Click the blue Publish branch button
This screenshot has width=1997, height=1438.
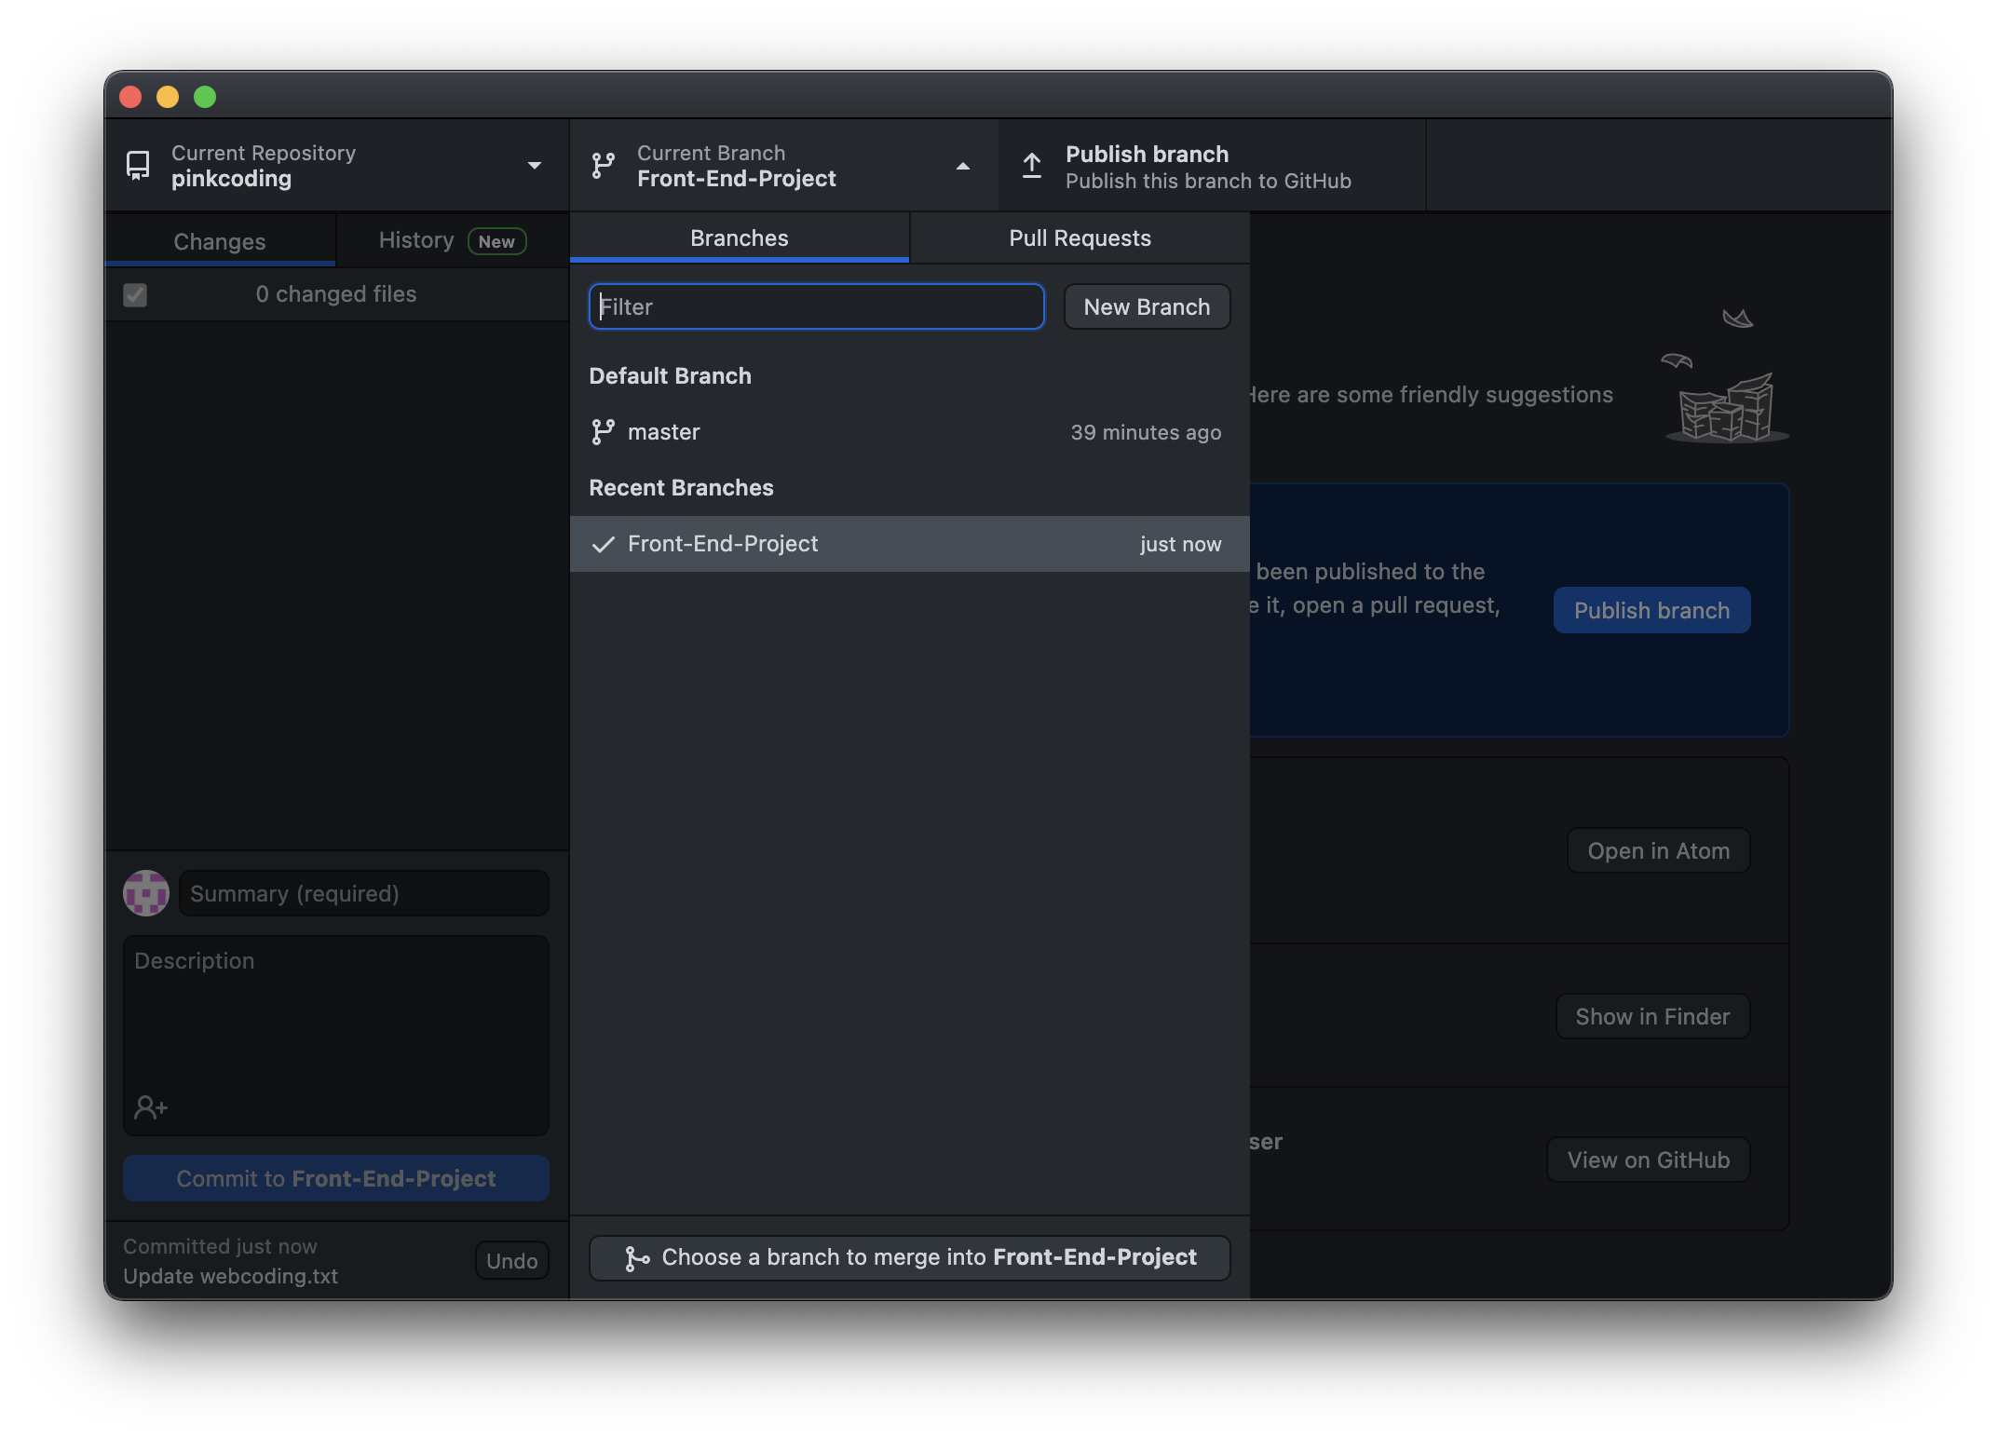point(1651,610)
